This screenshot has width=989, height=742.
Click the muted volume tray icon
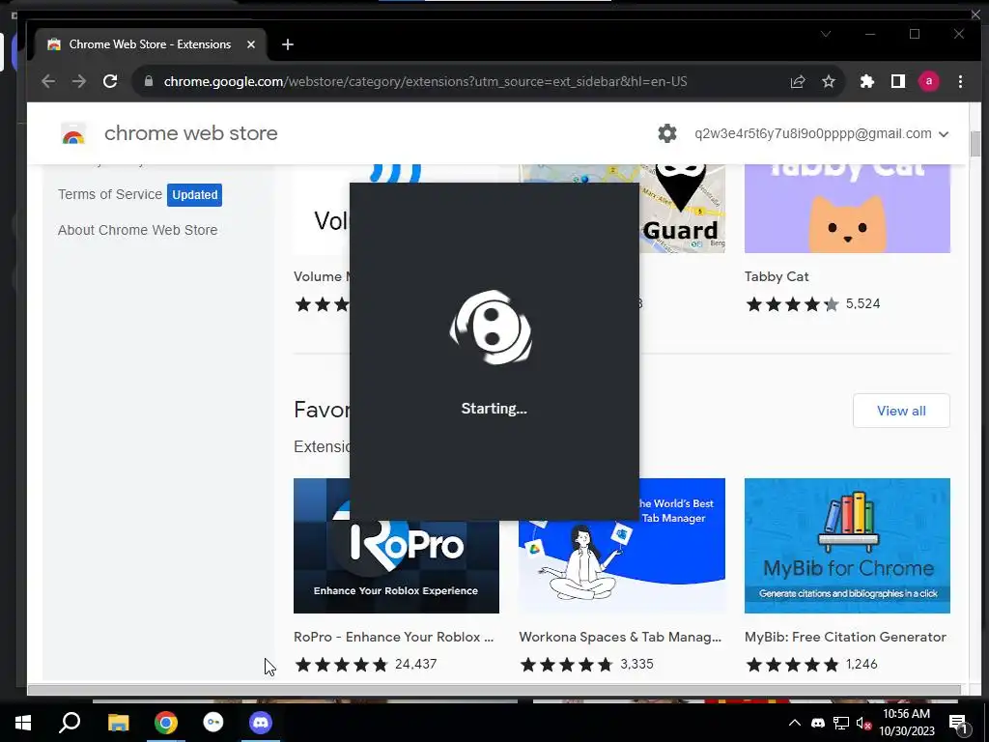(x=863, y=723)
